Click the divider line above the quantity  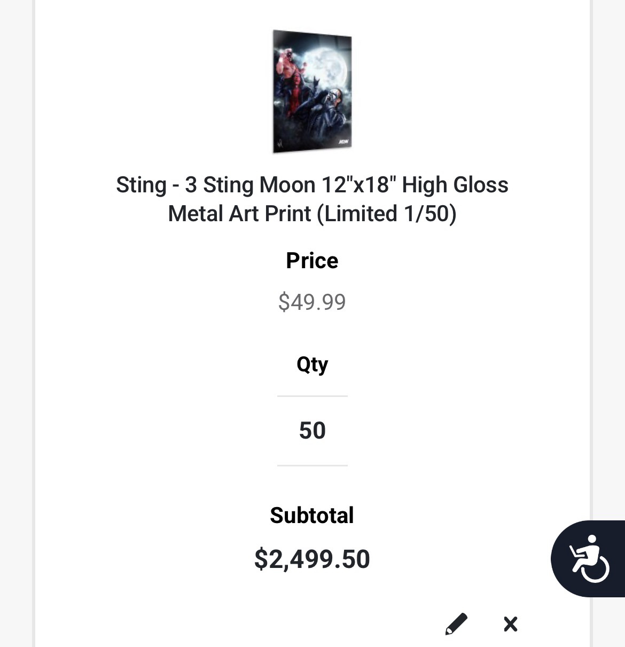(x=312, y=396)
